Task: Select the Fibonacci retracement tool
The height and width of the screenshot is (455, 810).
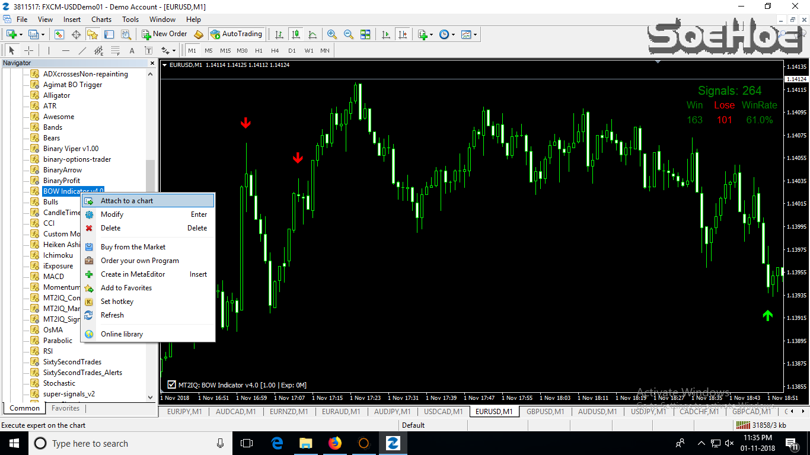Action: coord(116,50)
